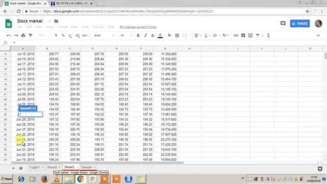Open text rotation dropdown
Image resolution: width=327 pixels, height=184 pixels.
point(226,35)
